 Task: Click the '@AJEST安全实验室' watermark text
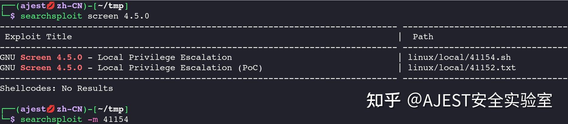[479, 101]
